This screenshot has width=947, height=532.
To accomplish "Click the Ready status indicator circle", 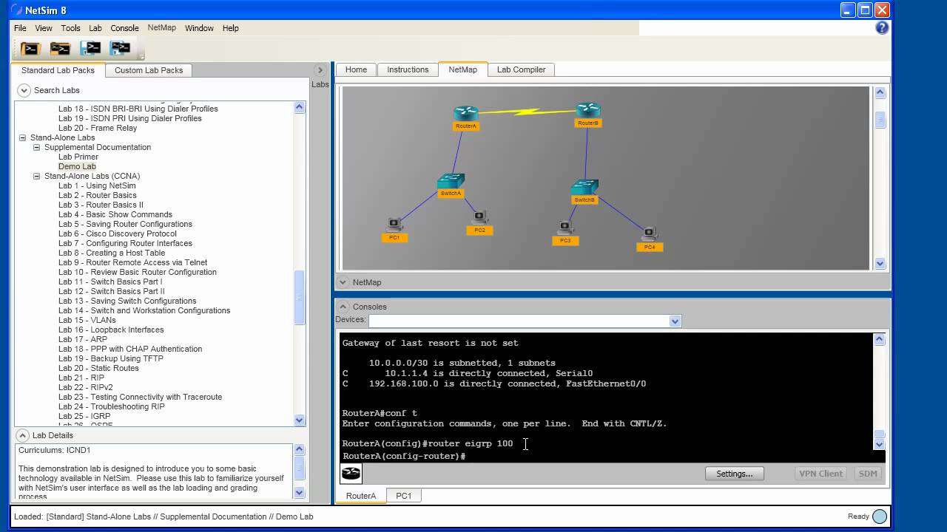I will point(880,516).
